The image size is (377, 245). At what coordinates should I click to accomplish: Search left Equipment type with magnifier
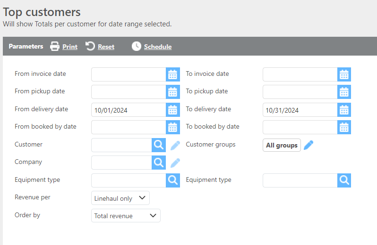[x=173, y=180]
